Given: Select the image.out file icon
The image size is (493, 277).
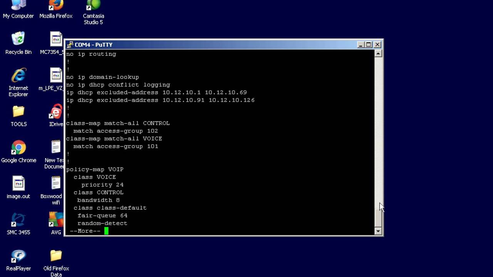Looking at the screenshot, I should (18, 188).
